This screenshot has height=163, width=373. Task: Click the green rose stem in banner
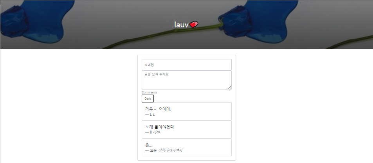162,36
